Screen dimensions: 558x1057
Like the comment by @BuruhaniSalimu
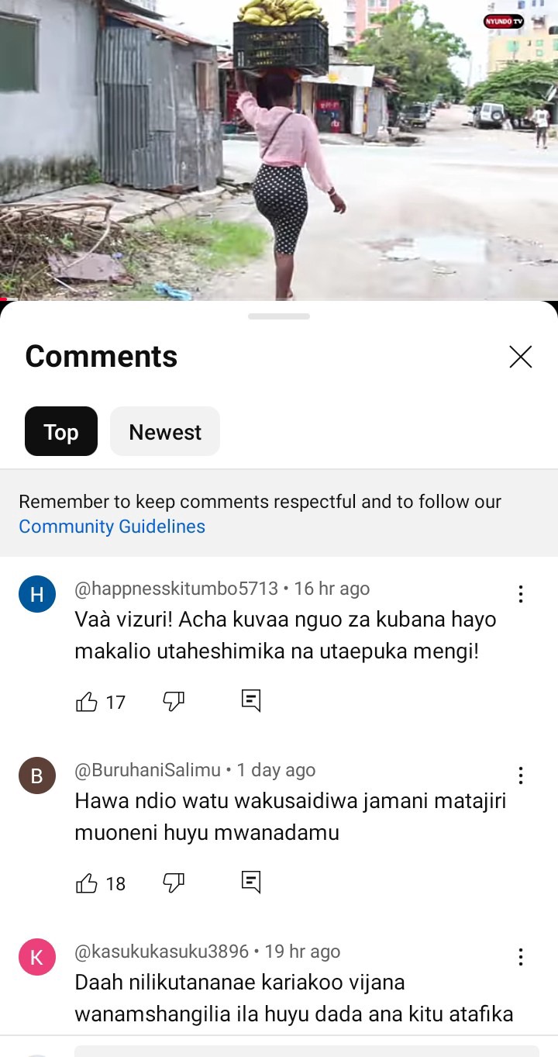click(x=87, y=883)
